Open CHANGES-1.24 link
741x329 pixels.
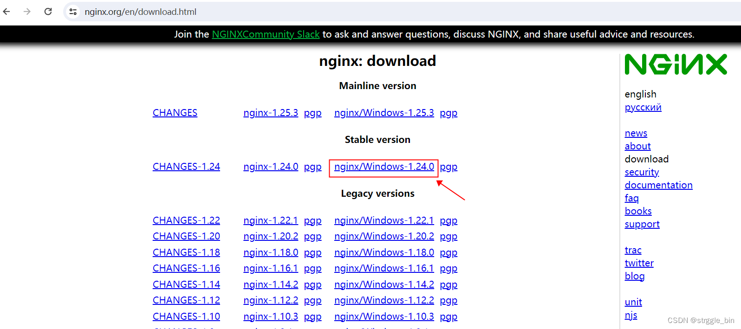186,167
